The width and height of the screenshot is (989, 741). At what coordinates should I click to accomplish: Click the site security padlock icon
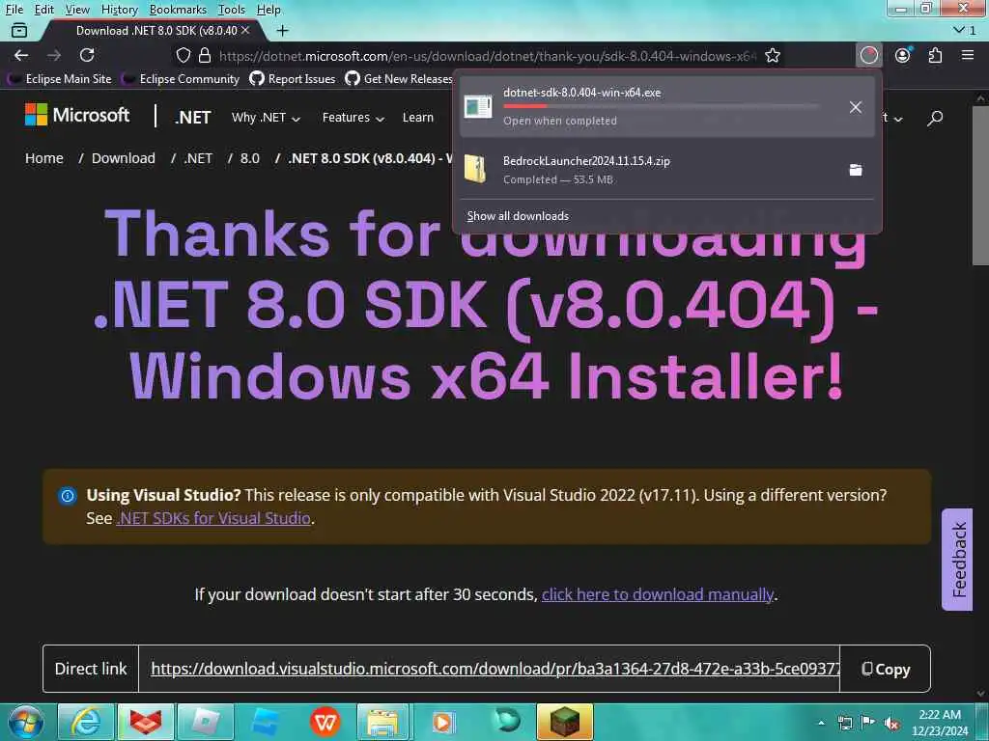(205, 55)
